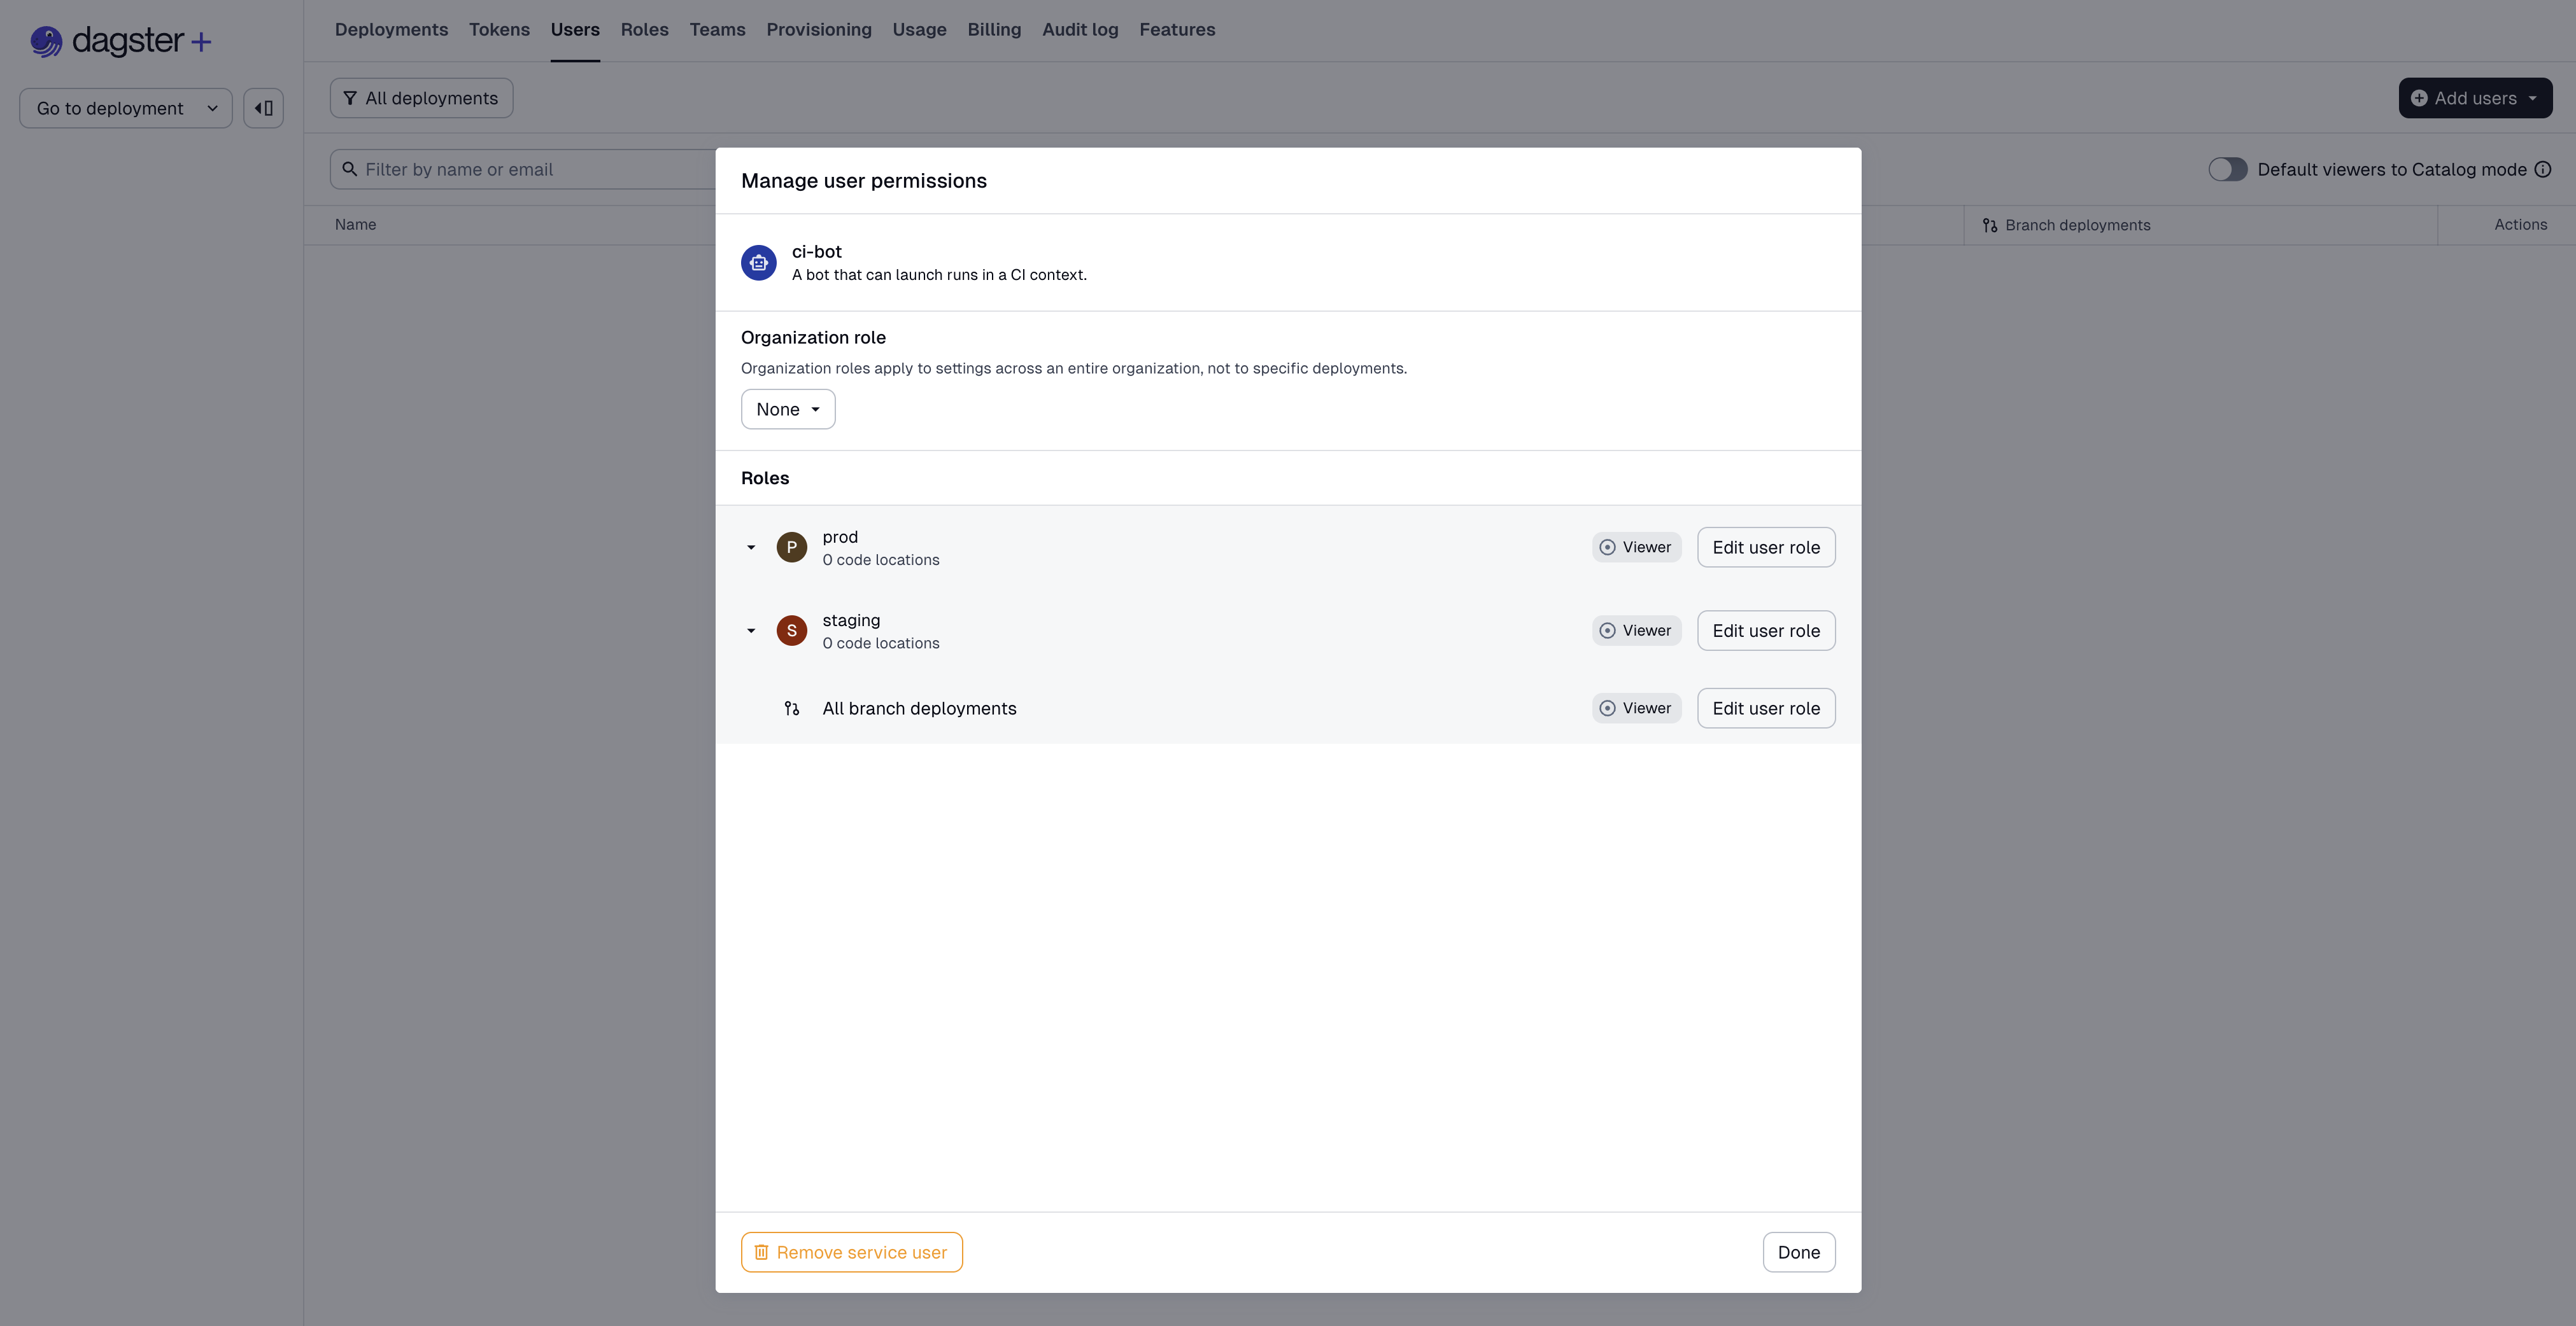Viewport: 2576px width, 1326px height.
Task: Enable Default viewers to Catalog mode
Action: 2227,169
